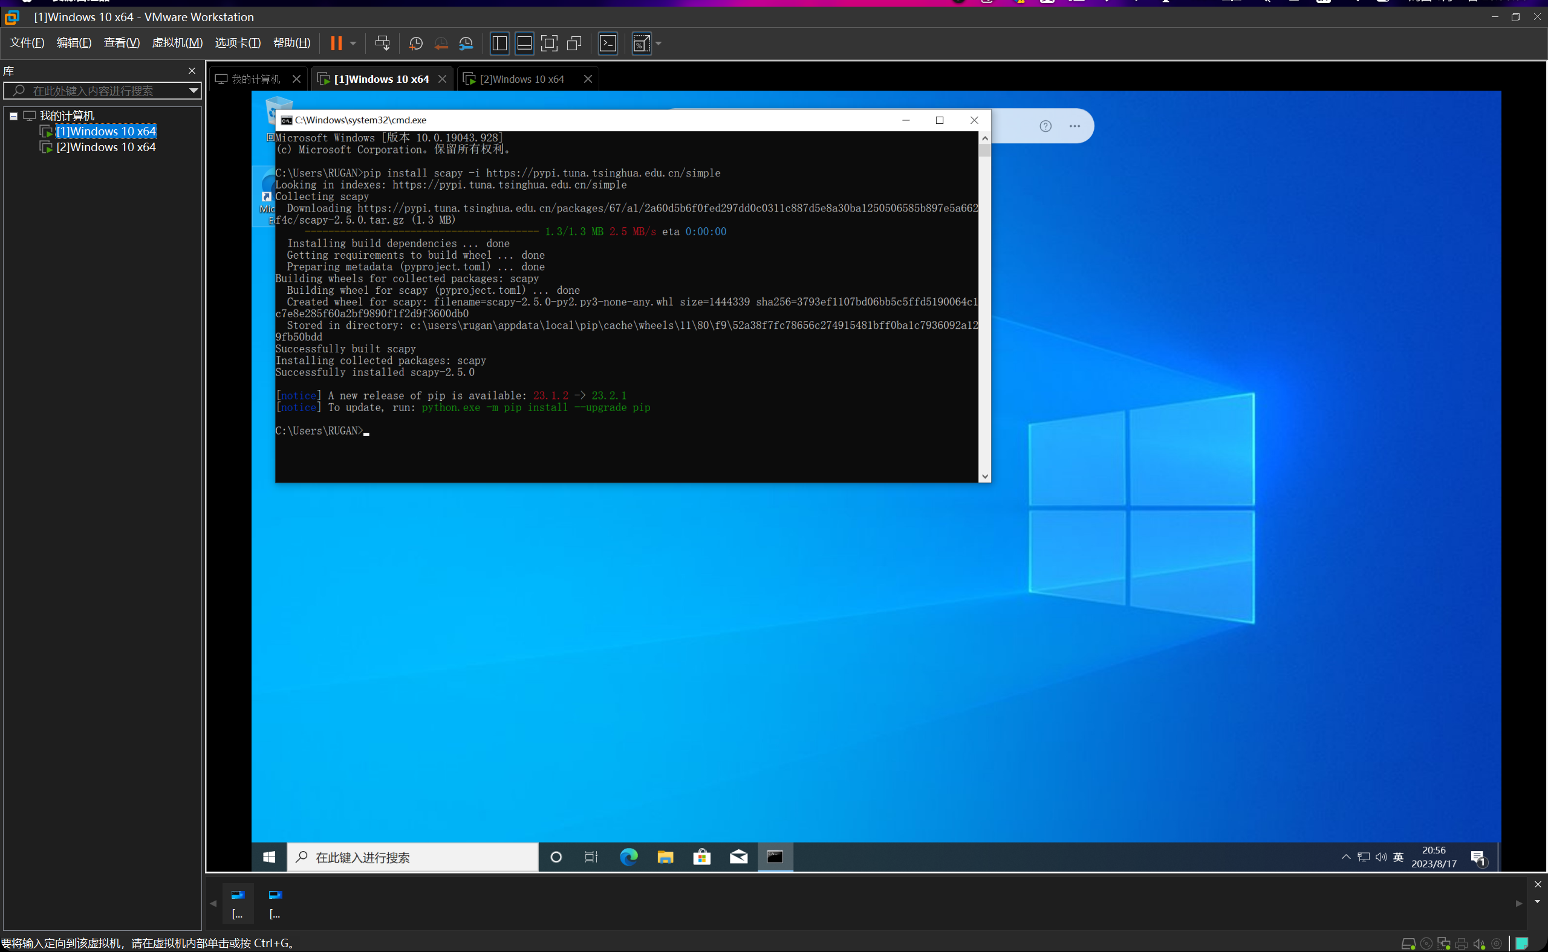Click the hard disk device status icon

(1408, 944)
